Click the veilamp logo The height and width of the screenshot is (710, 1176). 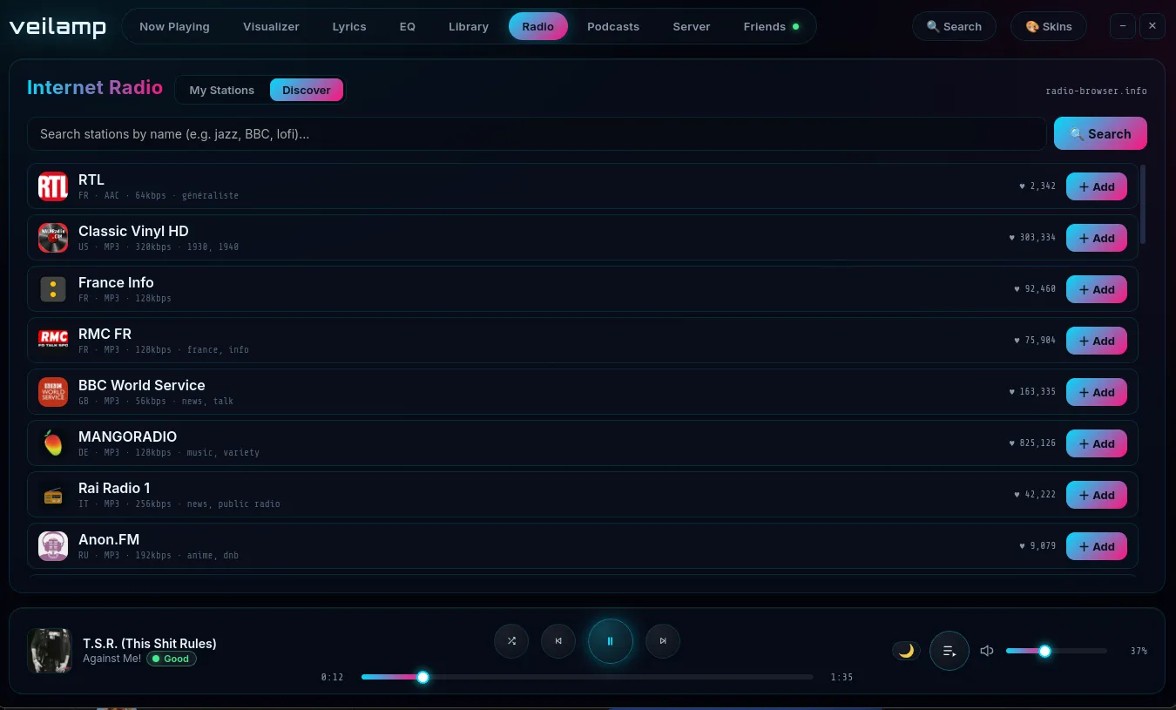[x=57, y=27]
